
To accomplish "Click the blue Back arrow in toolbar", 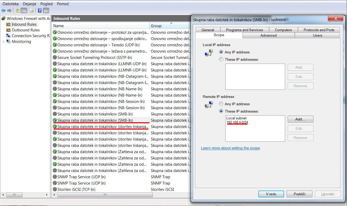I will [x=3, y=10].
